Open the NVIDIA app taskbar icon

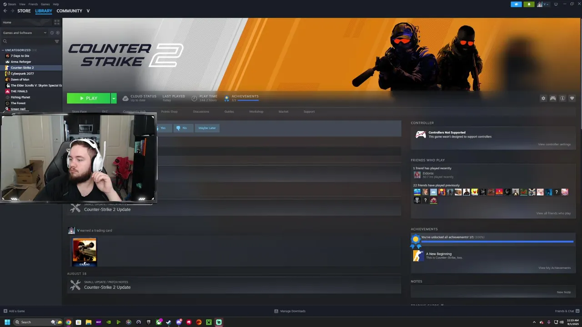(x=108, y=322)
